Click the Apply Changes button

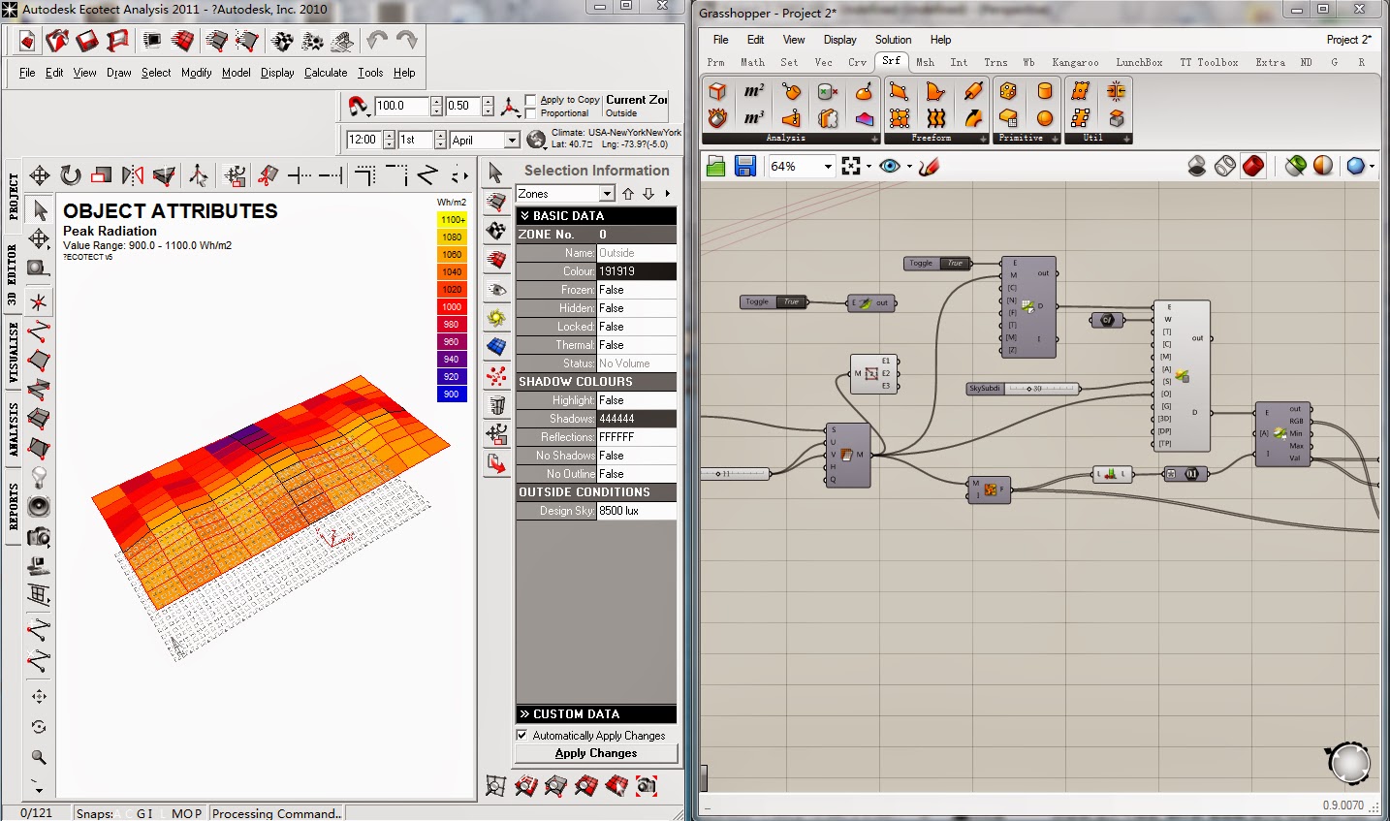coord(595,753)
